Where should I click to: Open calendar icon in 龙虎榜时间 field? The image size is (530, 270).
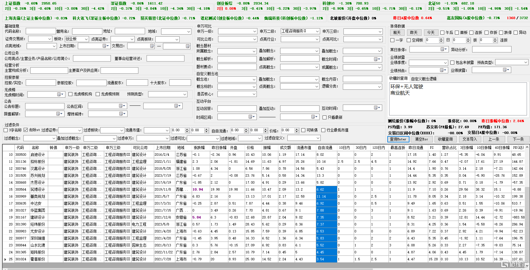coord(60,95)
